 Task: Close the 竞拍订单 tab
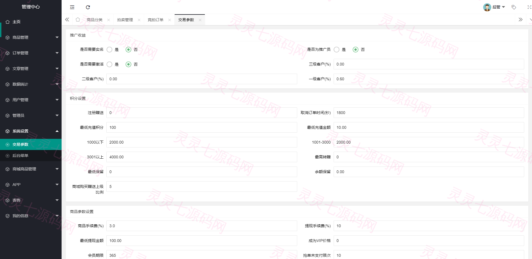(170, 20)
